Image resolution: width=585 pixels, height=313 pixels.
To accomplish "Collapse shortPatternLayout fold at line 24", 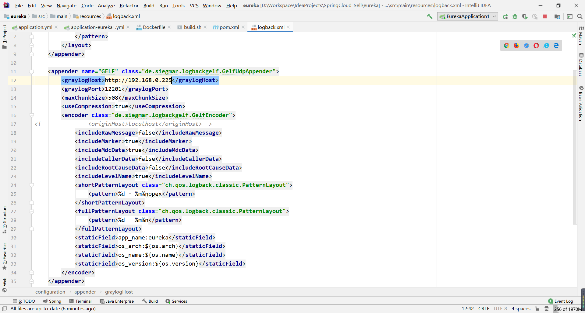I will (32, 185).
